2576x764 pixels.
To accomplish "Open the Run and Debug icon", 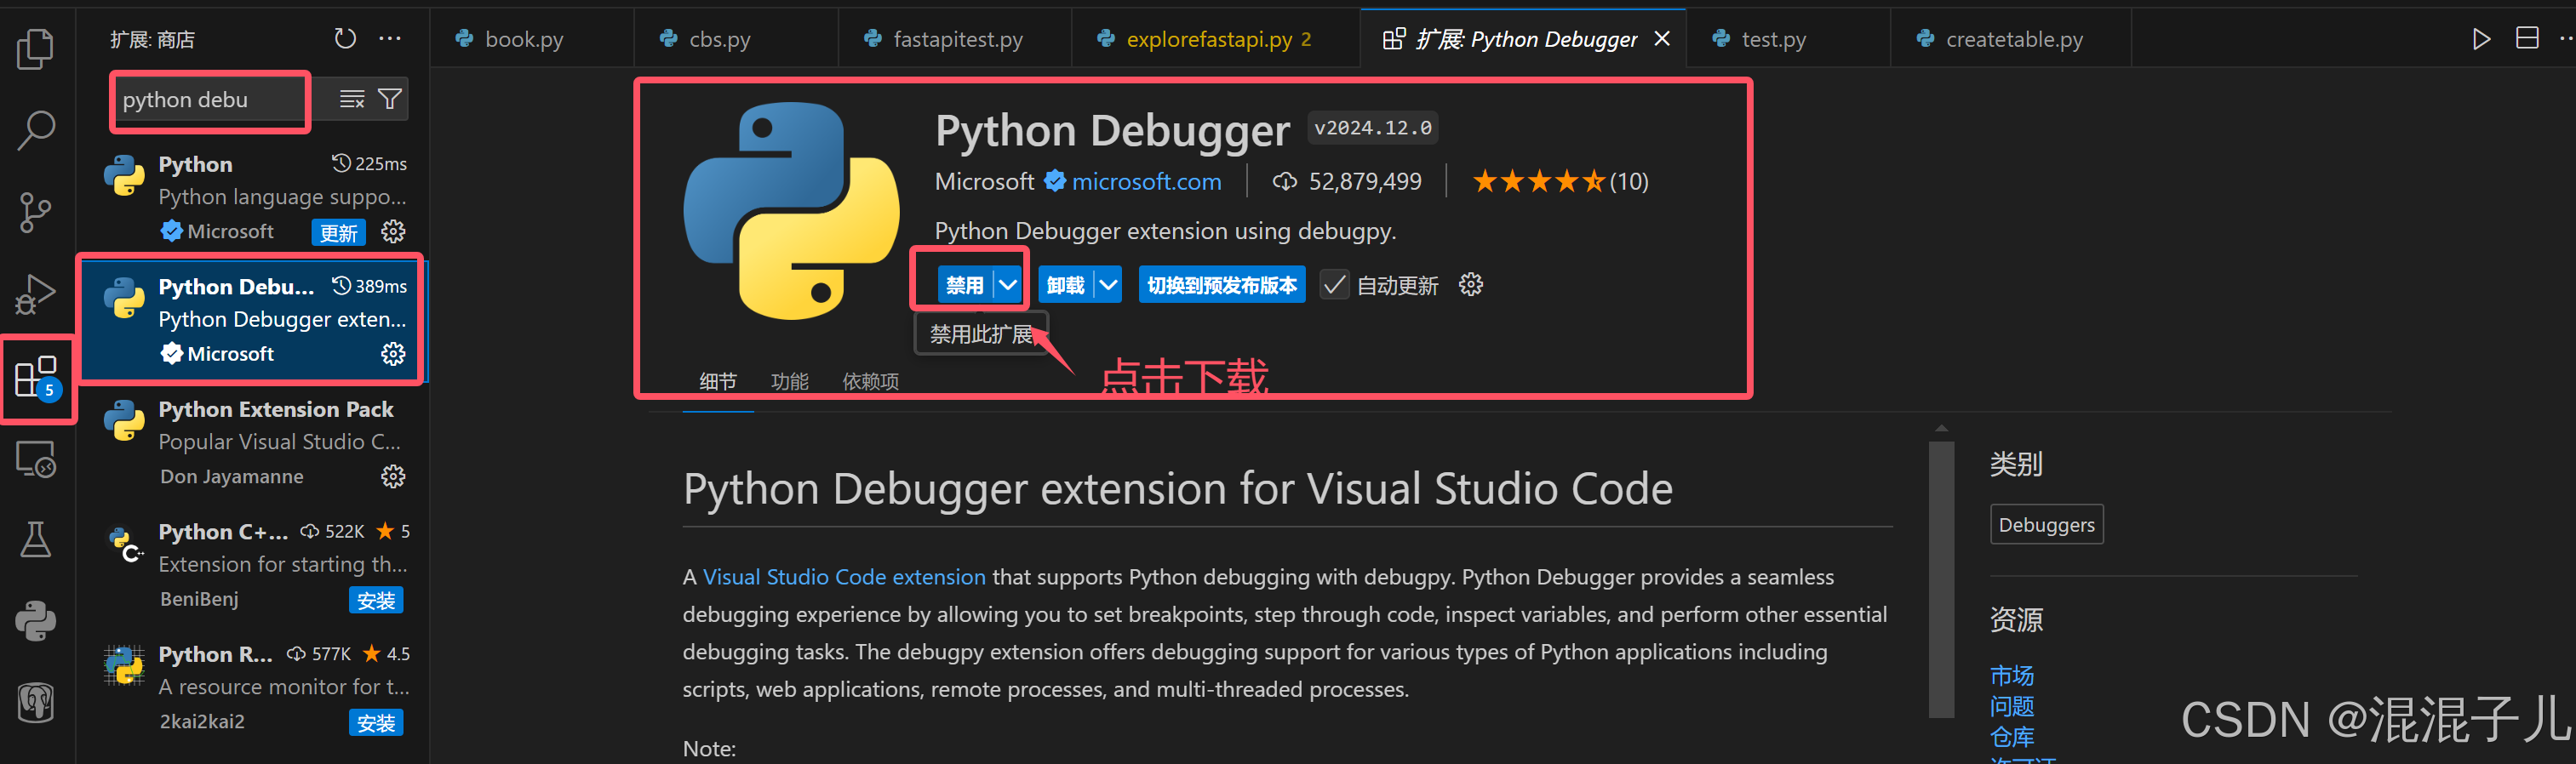I will point(36,294).
